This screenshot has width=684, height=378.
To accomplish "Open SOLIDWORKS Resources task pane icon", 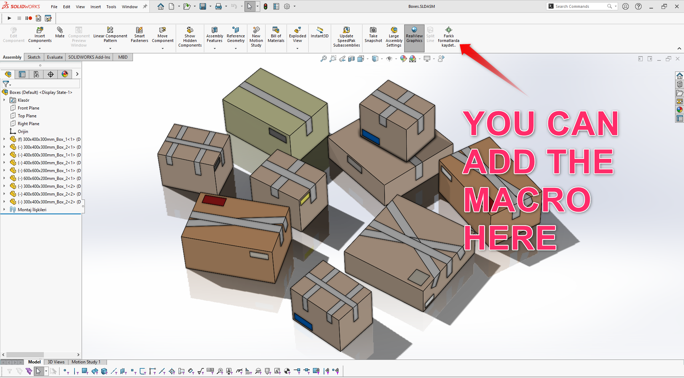I will pos(680,75).
